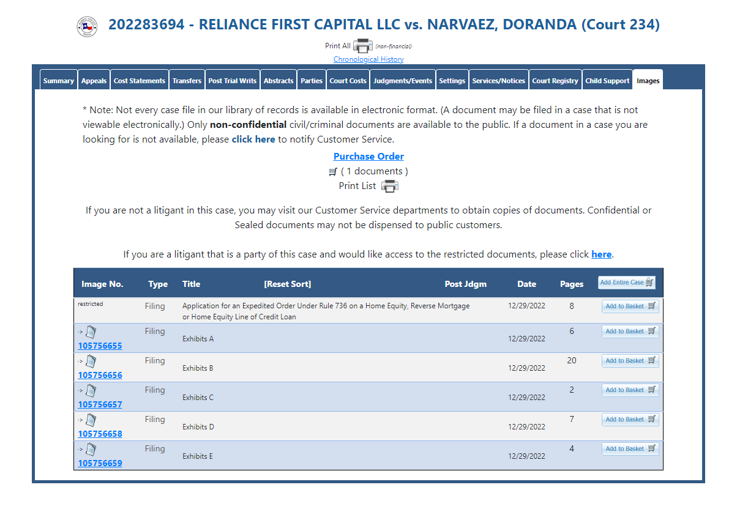The height and width of the screenshot is (512, 748).
Task: Open the Child Support tab
Action: [607, 80]
